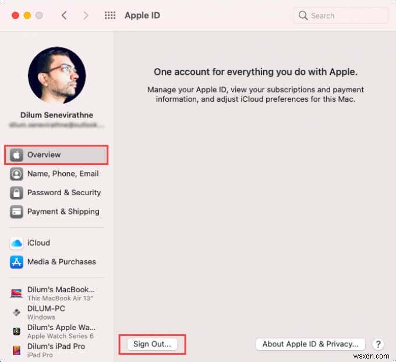Open Payment & Shipping section
Image resolution: width=396 pixels, height=362 pixels.
[x=56, y=212]
